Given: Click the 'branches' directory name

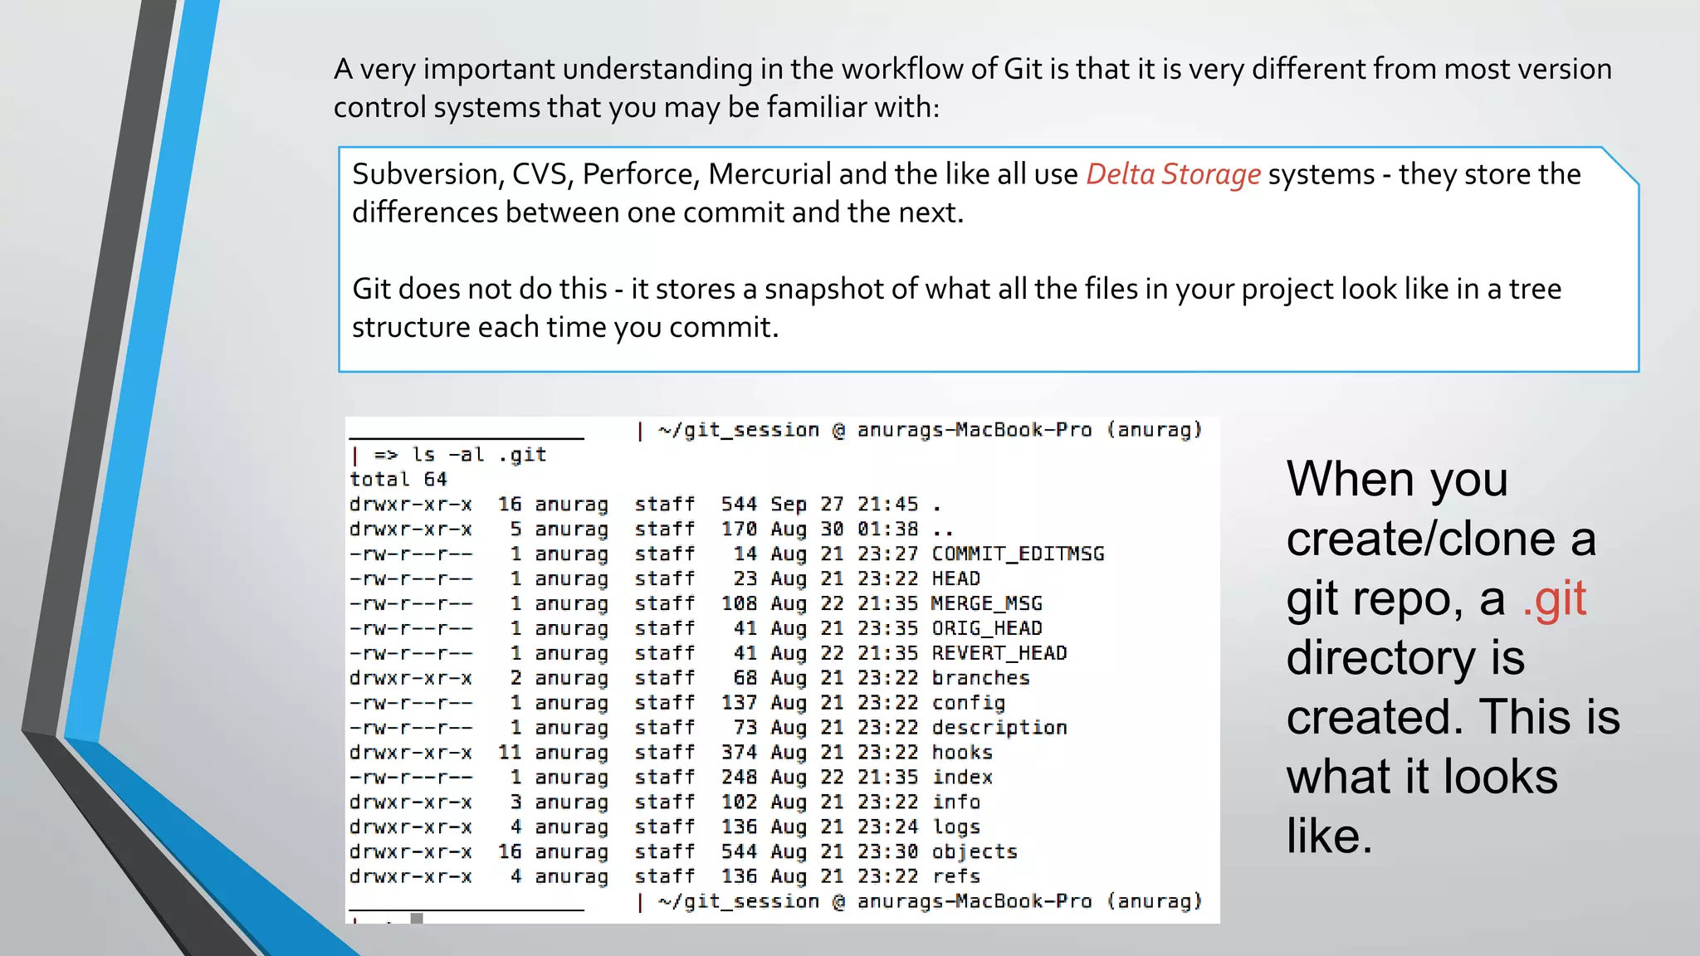Looking at the screenshot, I should (980, 678).
